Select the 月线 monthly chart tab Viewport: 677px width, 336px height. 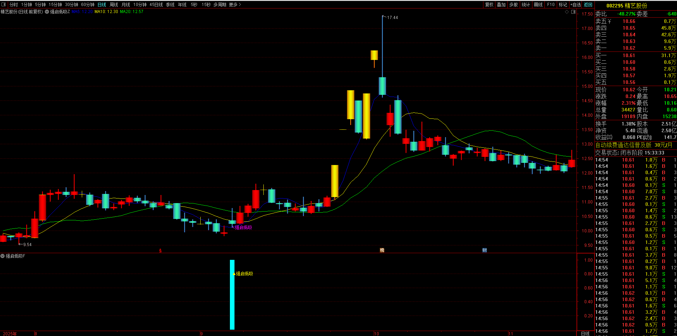[126, 5]
